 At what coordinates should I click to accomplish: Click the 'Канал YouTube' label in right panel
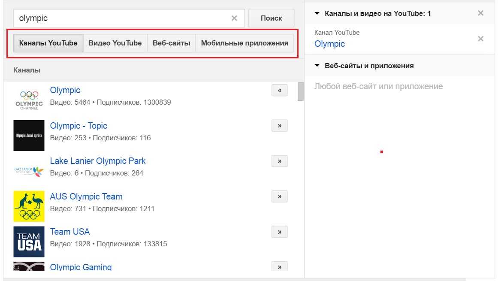[x=337, y=32]
